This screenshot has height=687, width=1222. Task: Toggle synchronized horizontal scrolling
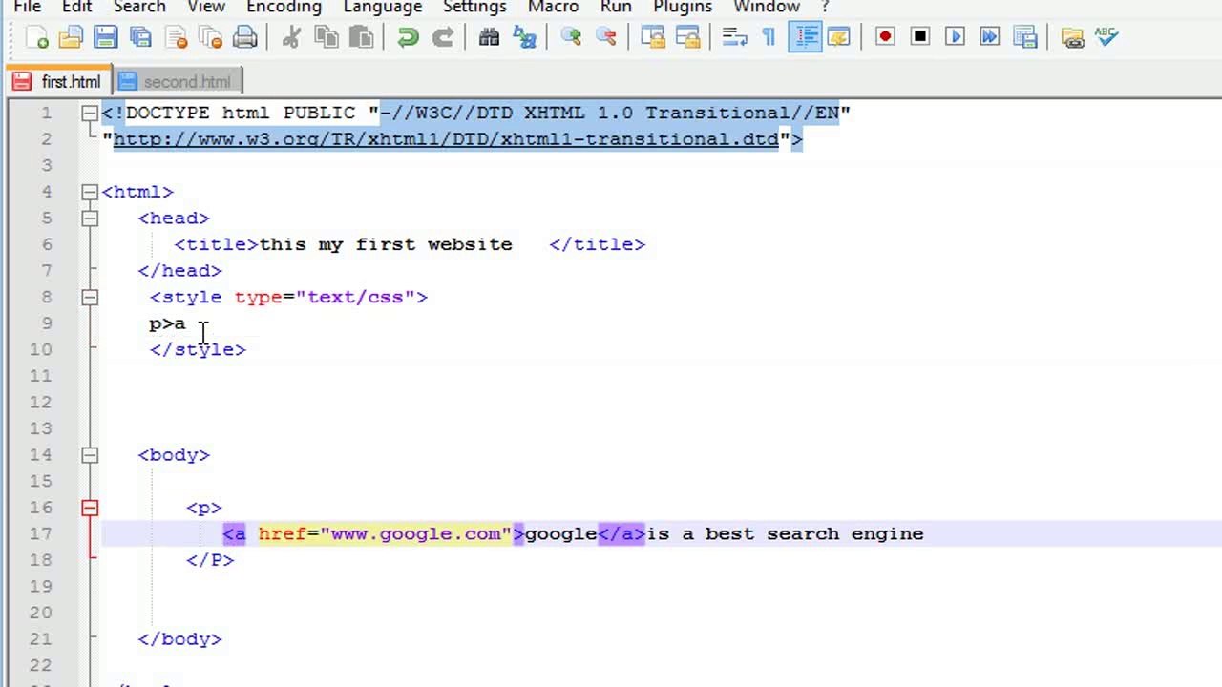point(687,37)
